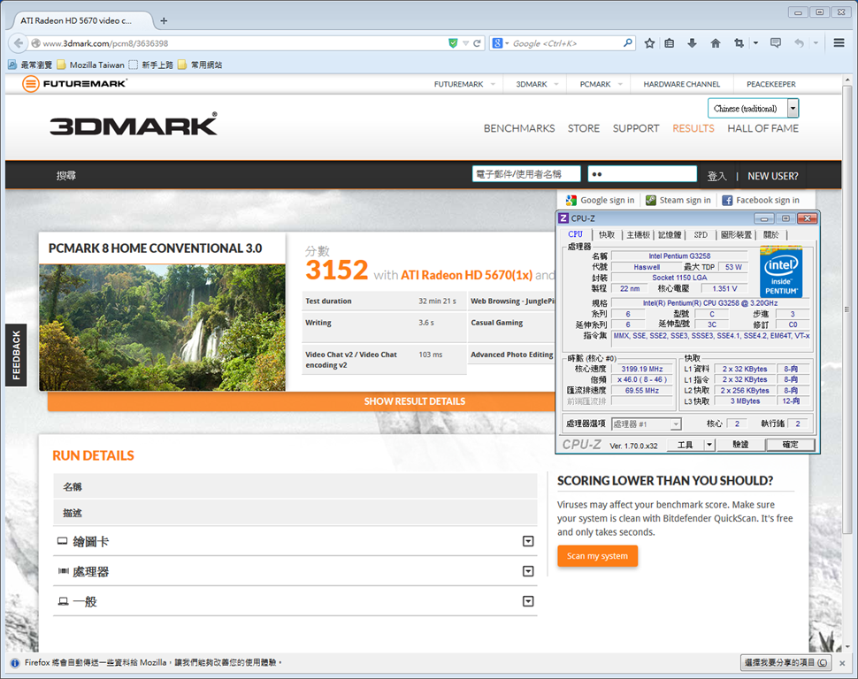858x679 pixels.
Task: Click the Firefox back arrow button
Action: (x=19, y=43)
